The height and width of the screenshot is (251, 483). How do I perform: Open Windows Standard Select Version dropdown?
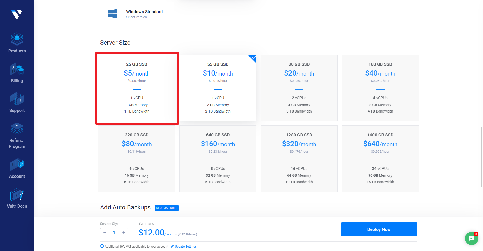pyautogui.click(x=137, y=15)
